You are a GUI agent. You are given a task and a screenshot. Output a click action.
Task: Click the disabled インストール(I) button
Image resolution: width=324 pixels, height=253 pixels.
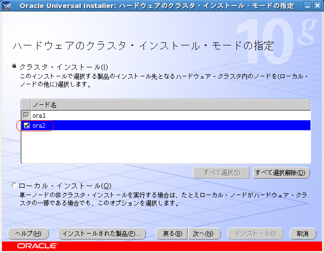255,234
